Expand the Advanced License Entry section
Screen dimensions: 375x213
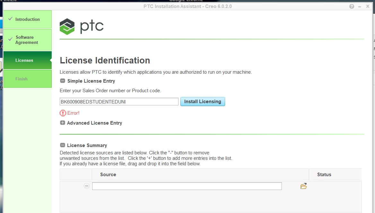tap(62, 123)
